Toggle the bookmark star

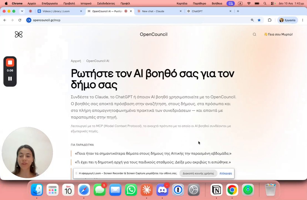(259, 20)
